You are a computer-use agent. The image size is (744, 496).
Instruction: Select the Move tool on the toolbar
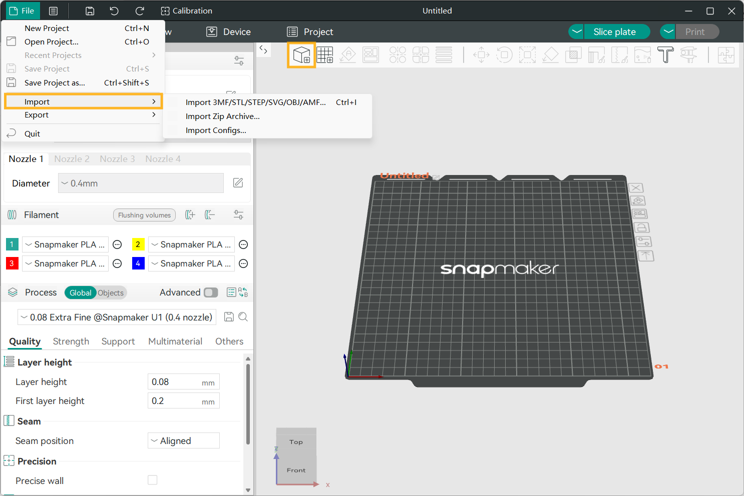pyautogui.click(x=481, y=55)
